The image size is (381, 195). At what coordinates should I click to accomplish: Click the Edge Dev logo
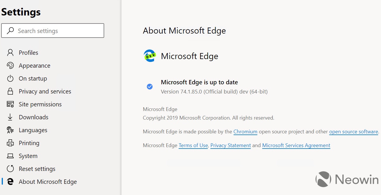pos(149,56)
